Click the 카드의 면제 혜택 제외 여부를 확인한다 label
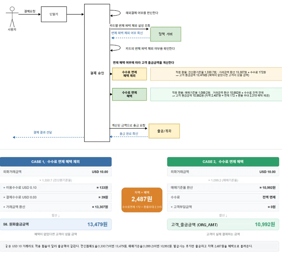This screenshot has height=253, width=282. [150, 48]
